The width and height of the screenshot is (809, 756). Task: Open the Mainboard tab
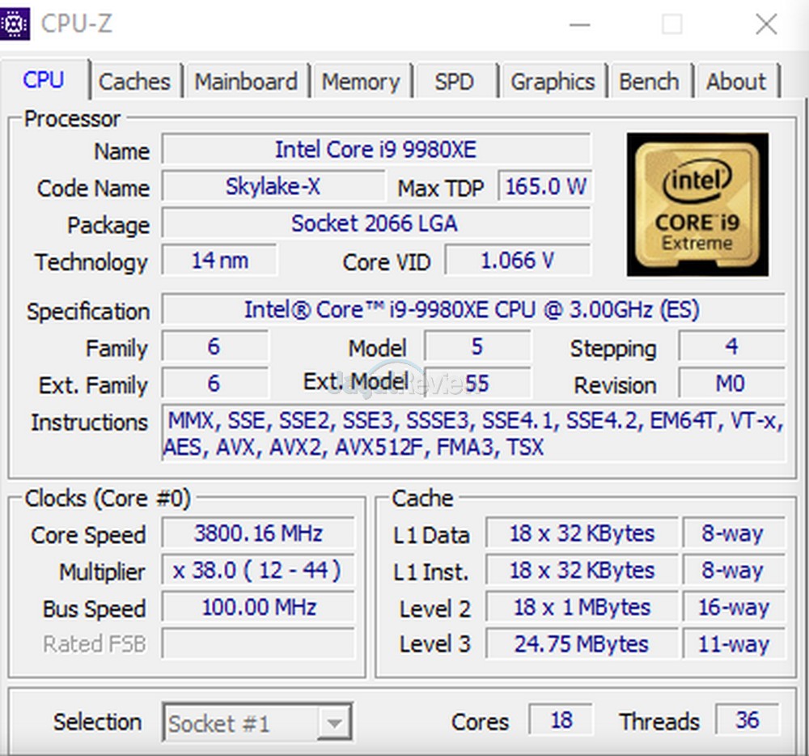246,82
